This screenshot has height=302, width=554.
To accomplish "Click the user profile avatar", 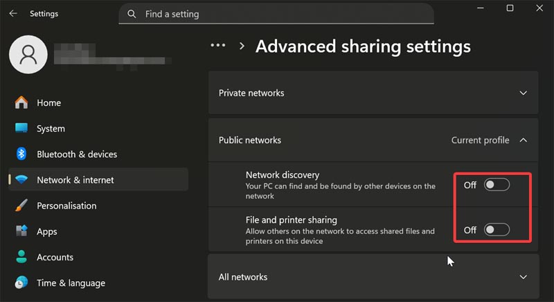I will point(28,55).
